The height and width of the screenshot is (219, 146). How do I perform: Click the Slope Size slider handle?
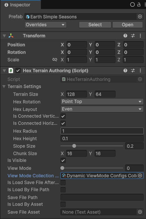point(74,146)
